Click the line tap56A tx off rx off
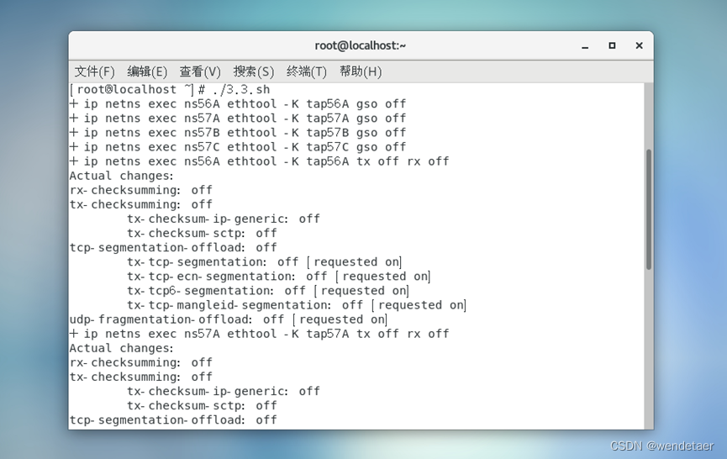727x459 pixels. 260,161
